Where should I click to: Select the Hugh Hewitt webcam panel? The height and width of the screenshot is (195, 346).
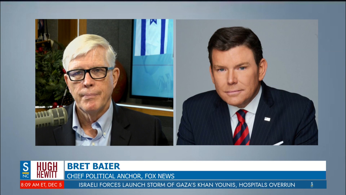click(x=104, y=82)
